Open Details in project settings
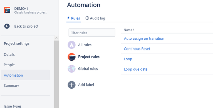Image resolution: width=213 pixels, height=108 pixels. tap(9, 55)
